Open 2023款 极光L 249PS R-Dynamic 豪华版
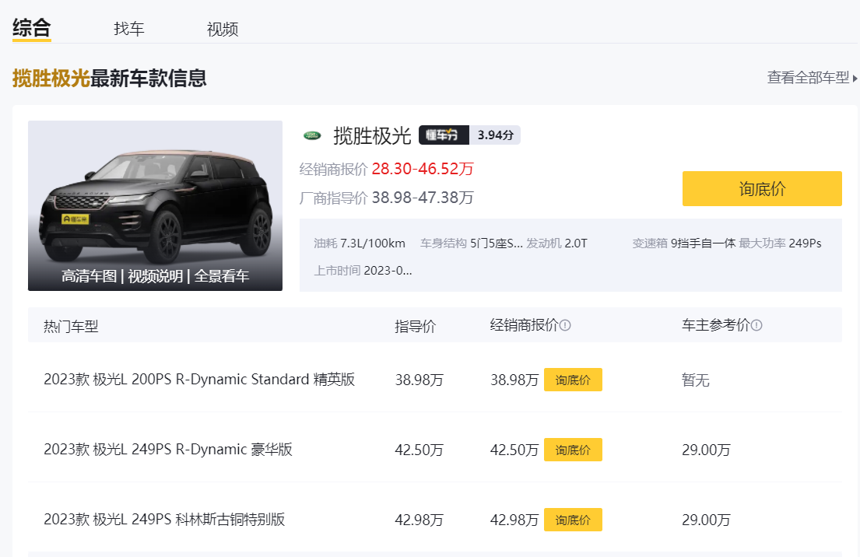Viewport: 860px width, 557px height. [x=168, y=450]
